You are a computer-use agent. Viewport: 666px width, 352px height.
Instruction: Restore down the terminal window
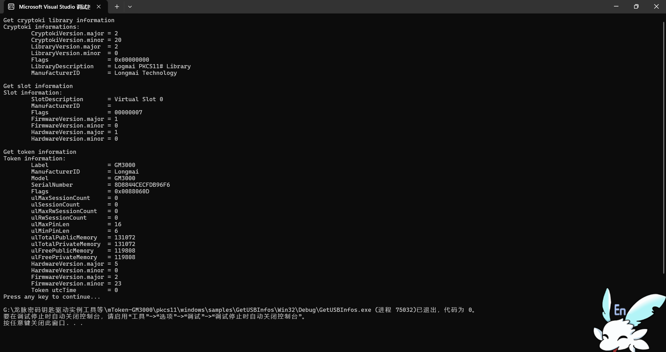636,7
